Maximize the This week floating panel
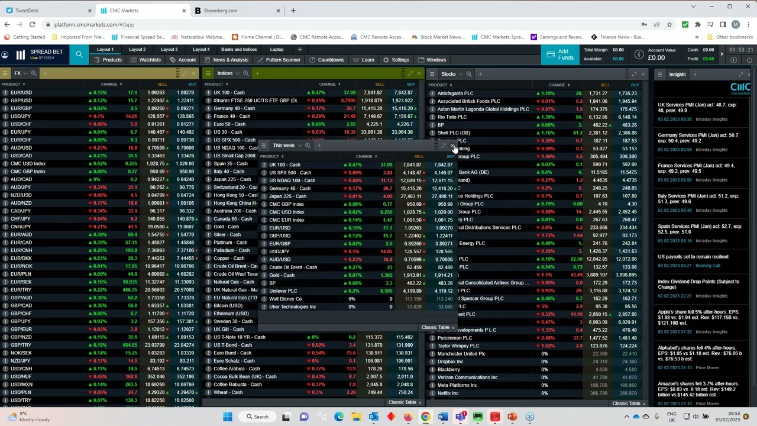The image size is (757, 426). (x=444, y=146)
